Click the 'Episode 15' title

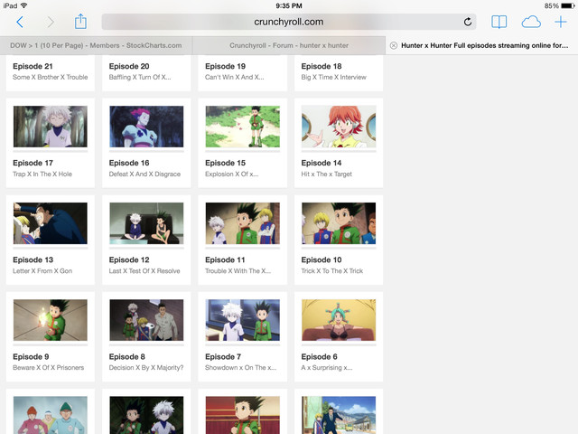(x=225, y=163)
